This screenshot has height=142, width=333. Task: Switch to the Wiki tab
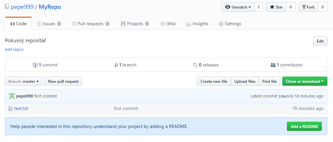[x=168, y=24]
